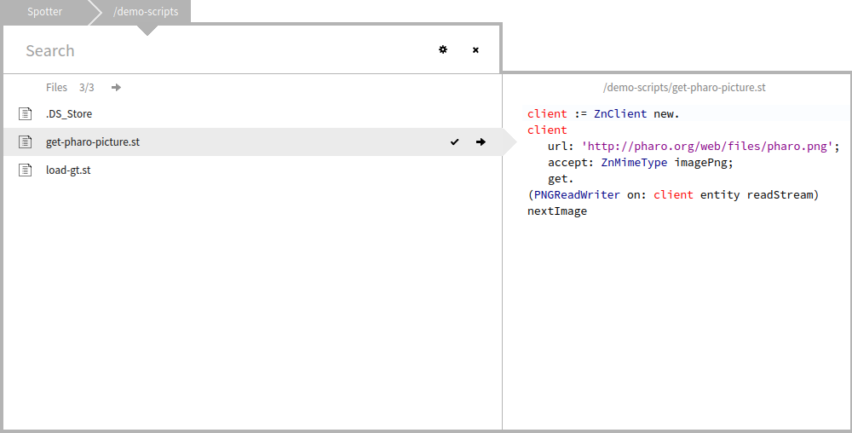Select the .DS_Store file row
Viewport: 852px width, 433px height.
[253, 113]
